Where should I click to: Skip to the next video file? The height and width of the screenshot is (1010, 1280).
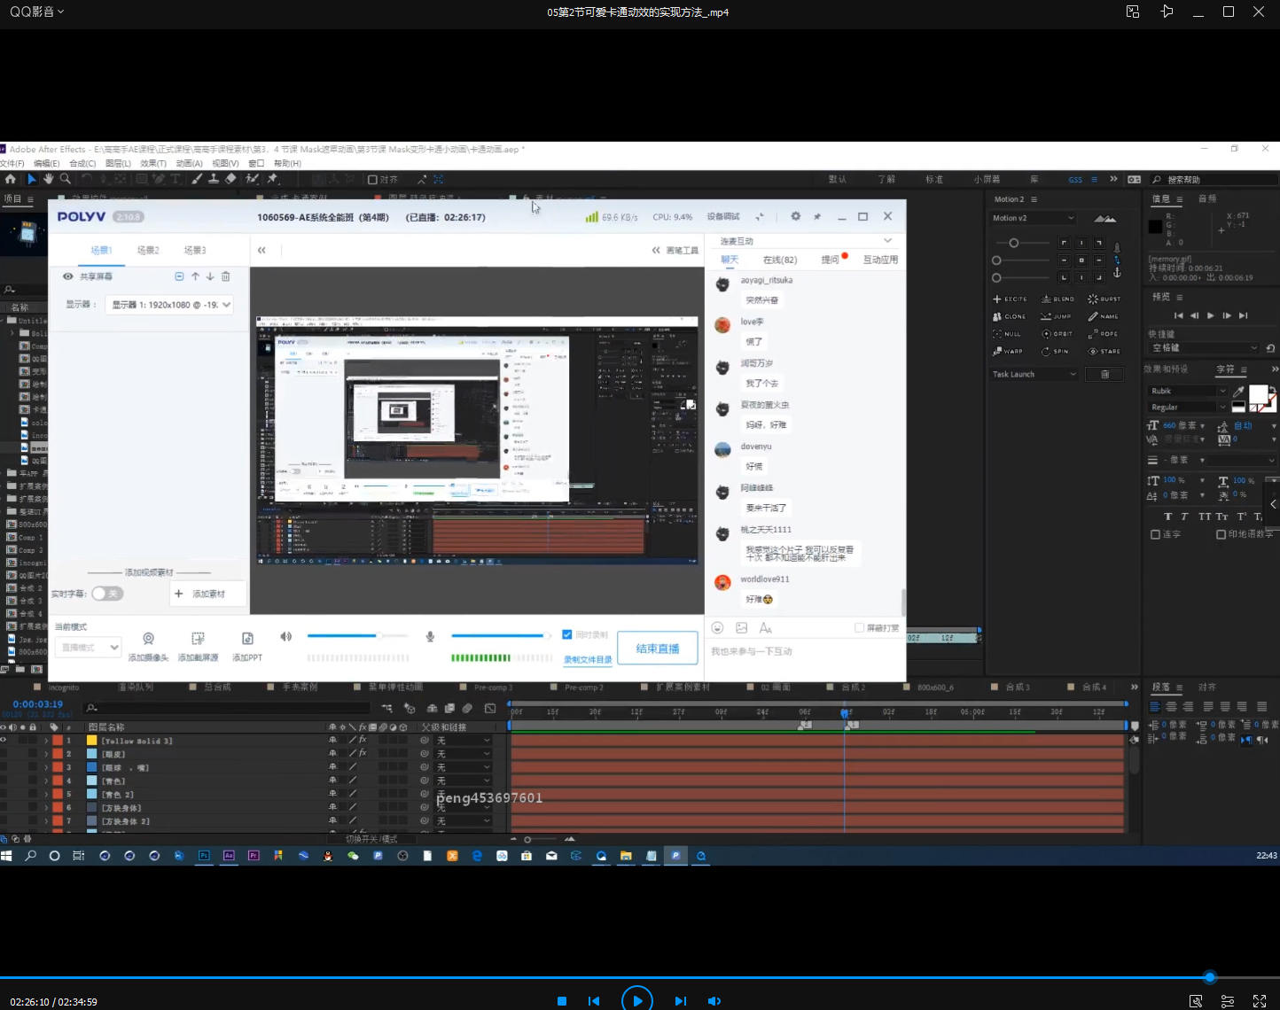680,1001
